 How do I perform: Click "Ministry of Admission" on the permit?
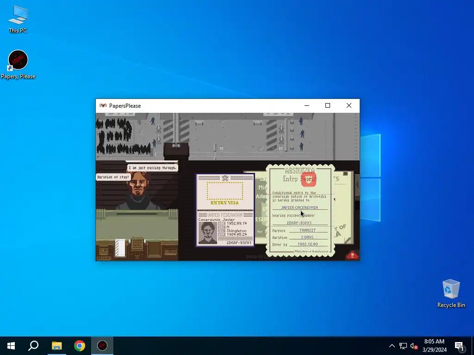coord(312,251)
